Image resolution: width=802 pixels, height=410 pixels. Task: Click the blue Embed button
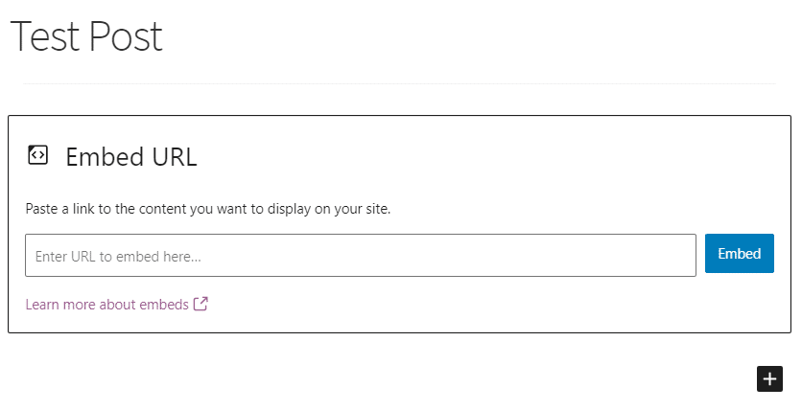pos(739,253)
